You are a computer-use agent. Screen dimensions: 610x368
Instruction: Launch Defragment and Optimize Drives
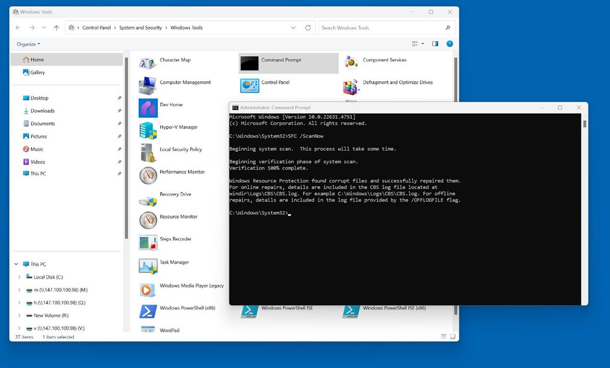tap(351, 85)
